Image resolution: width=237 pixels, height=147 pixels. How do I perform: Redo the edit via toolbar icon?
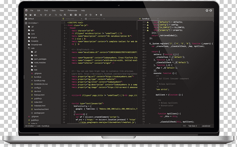[x=46, y=15]
